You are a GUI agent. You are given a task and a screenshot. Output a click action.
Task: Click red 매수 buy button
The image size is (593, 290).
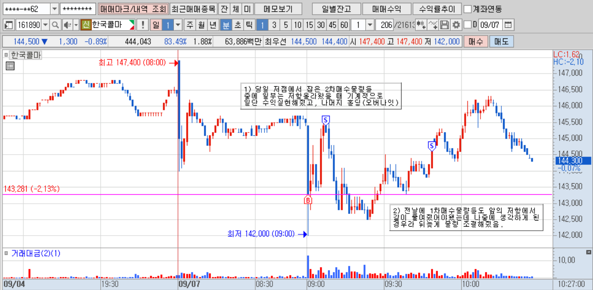pos(475,41)
